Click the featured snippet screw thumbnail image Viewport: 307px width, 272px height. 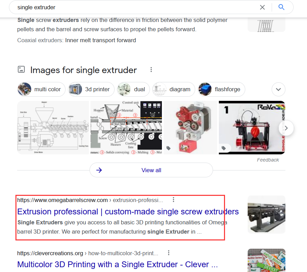tap(266, 25)
